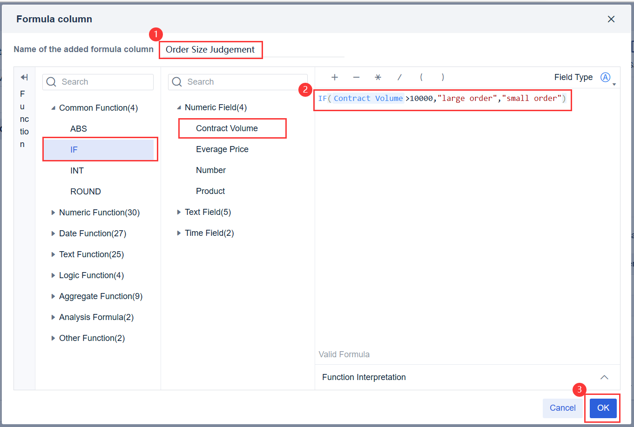The width and height of the screenshot is (634, 427).
Task: Expand the Date Function(27) group
Action: pos(53,234)
